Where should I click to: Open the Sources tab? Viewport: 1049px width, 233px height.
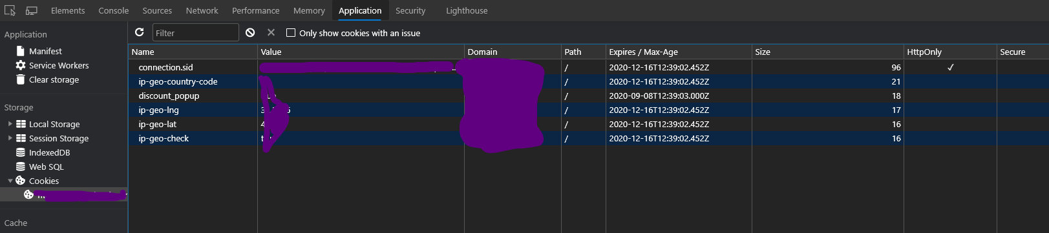(x=157, y=10)
